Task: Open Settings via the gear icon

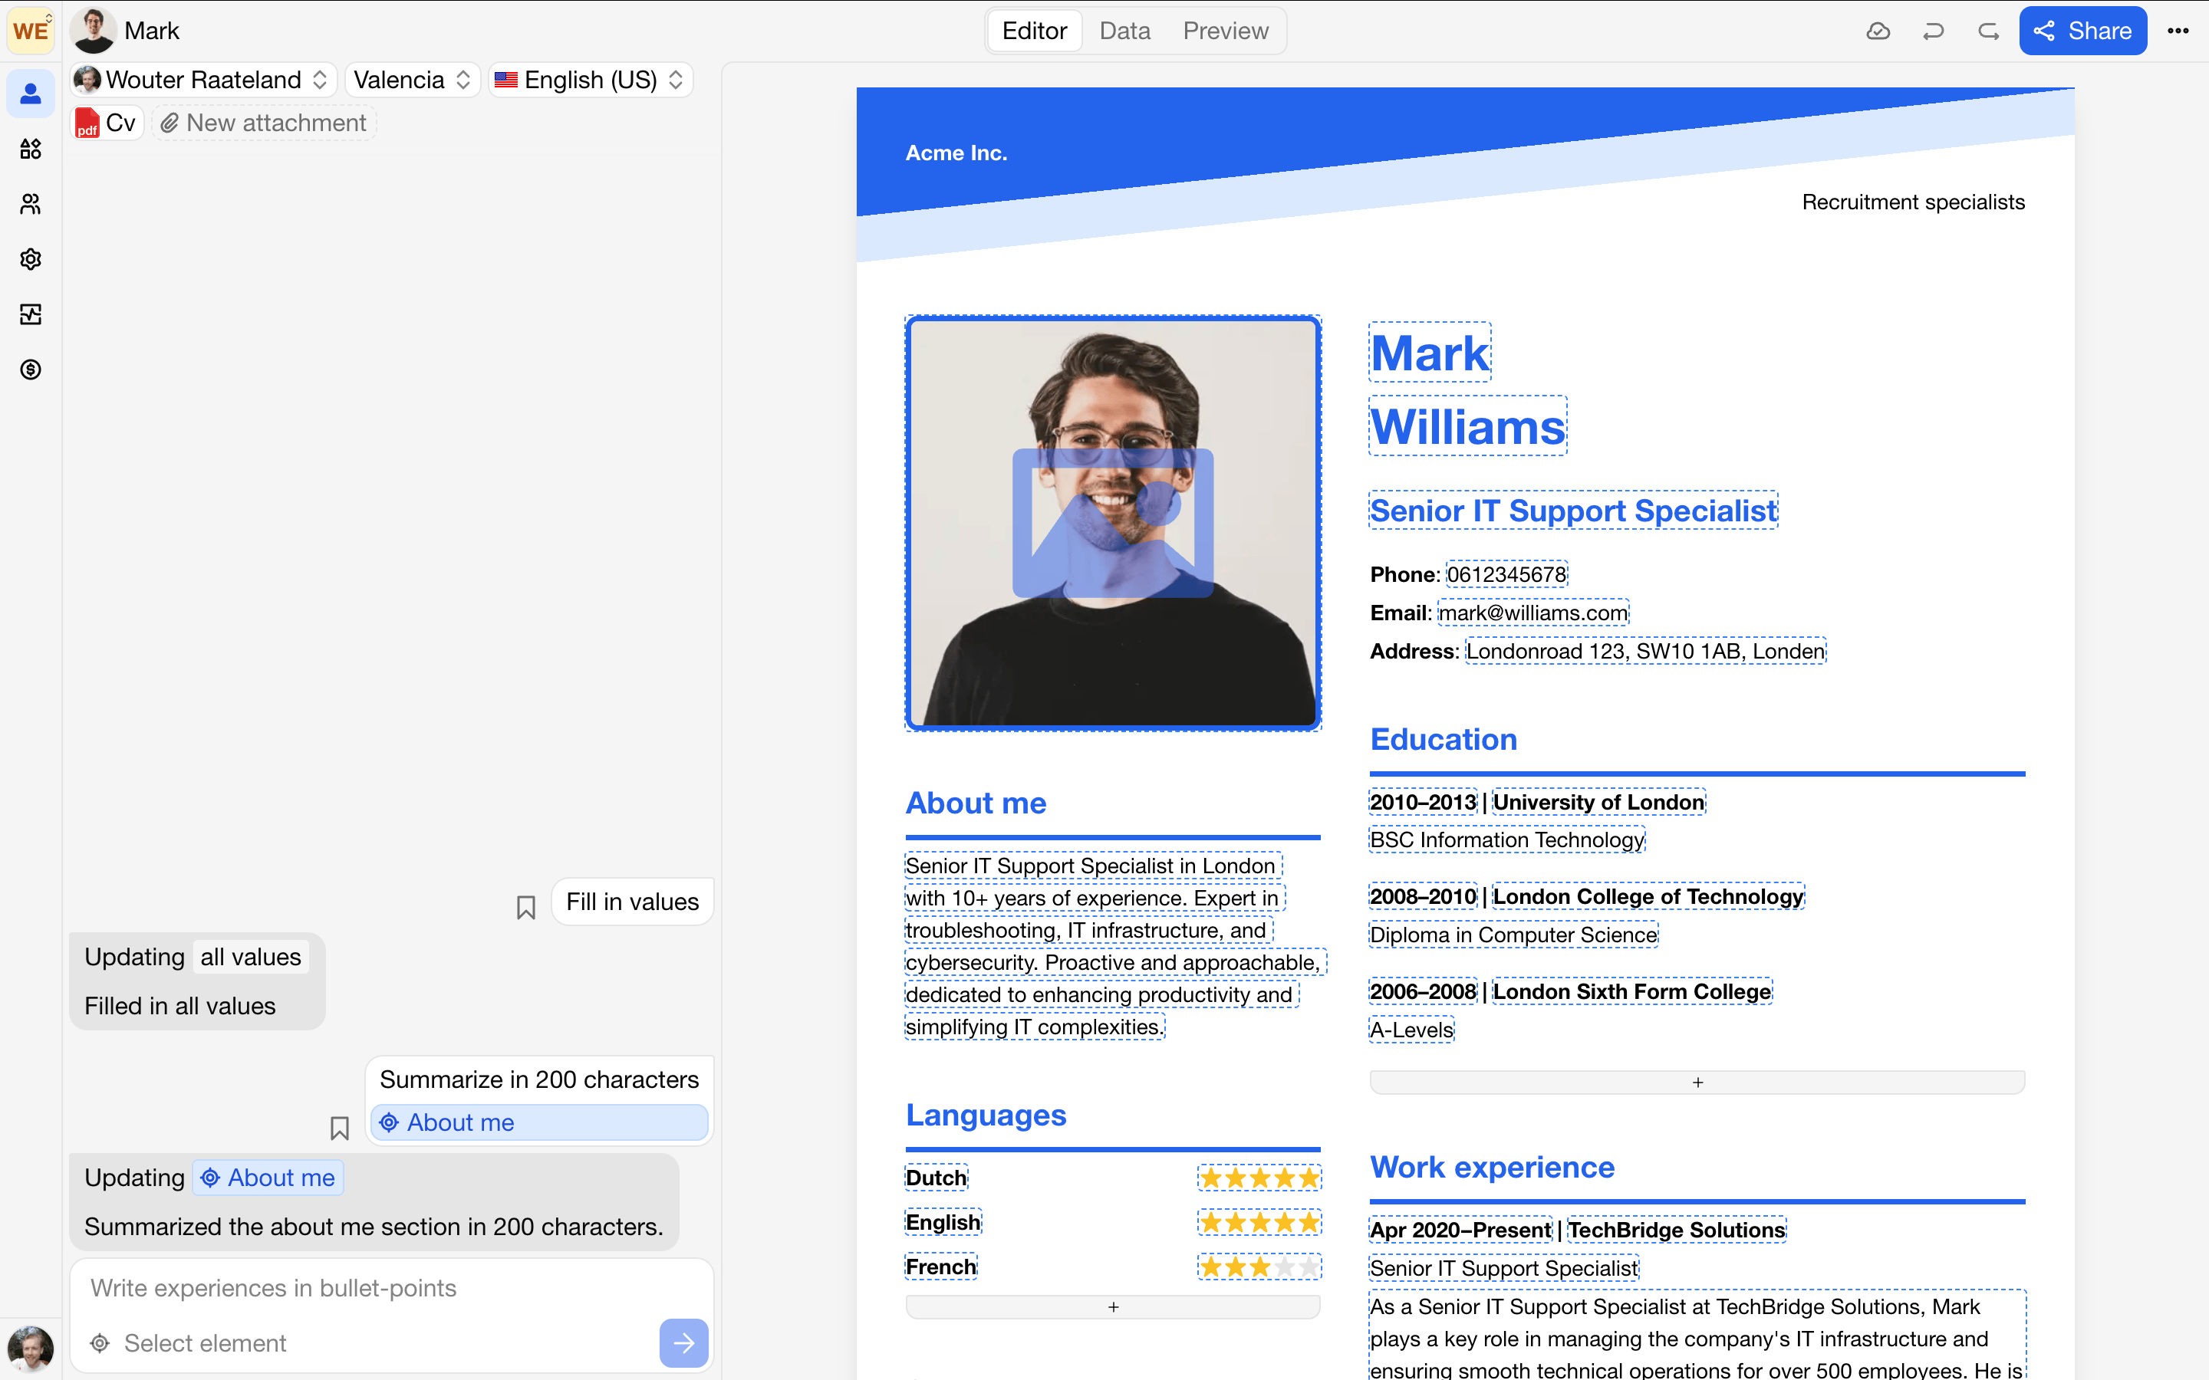Action: coord(30,259)
